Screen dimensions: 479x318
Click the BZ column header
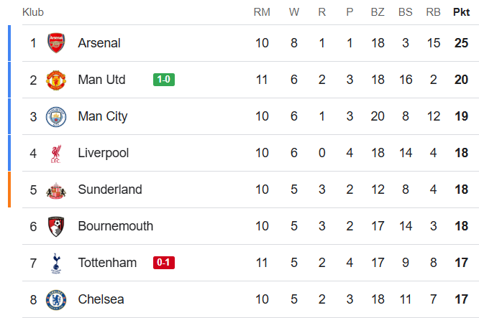coord(378,12)
